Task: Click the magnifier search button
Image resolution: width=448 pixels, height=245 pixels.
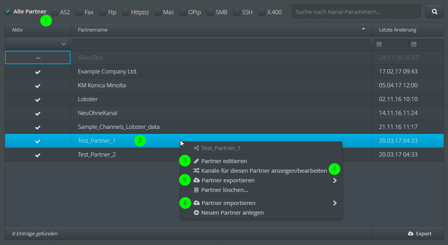Action: 434,12
